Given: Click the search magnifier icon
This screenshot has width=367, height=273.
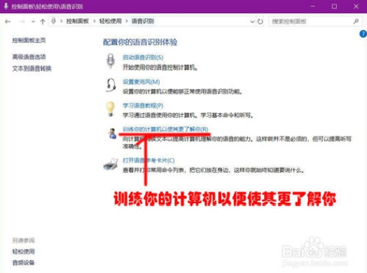Looking at the screenshot, I should click(356, 22).
